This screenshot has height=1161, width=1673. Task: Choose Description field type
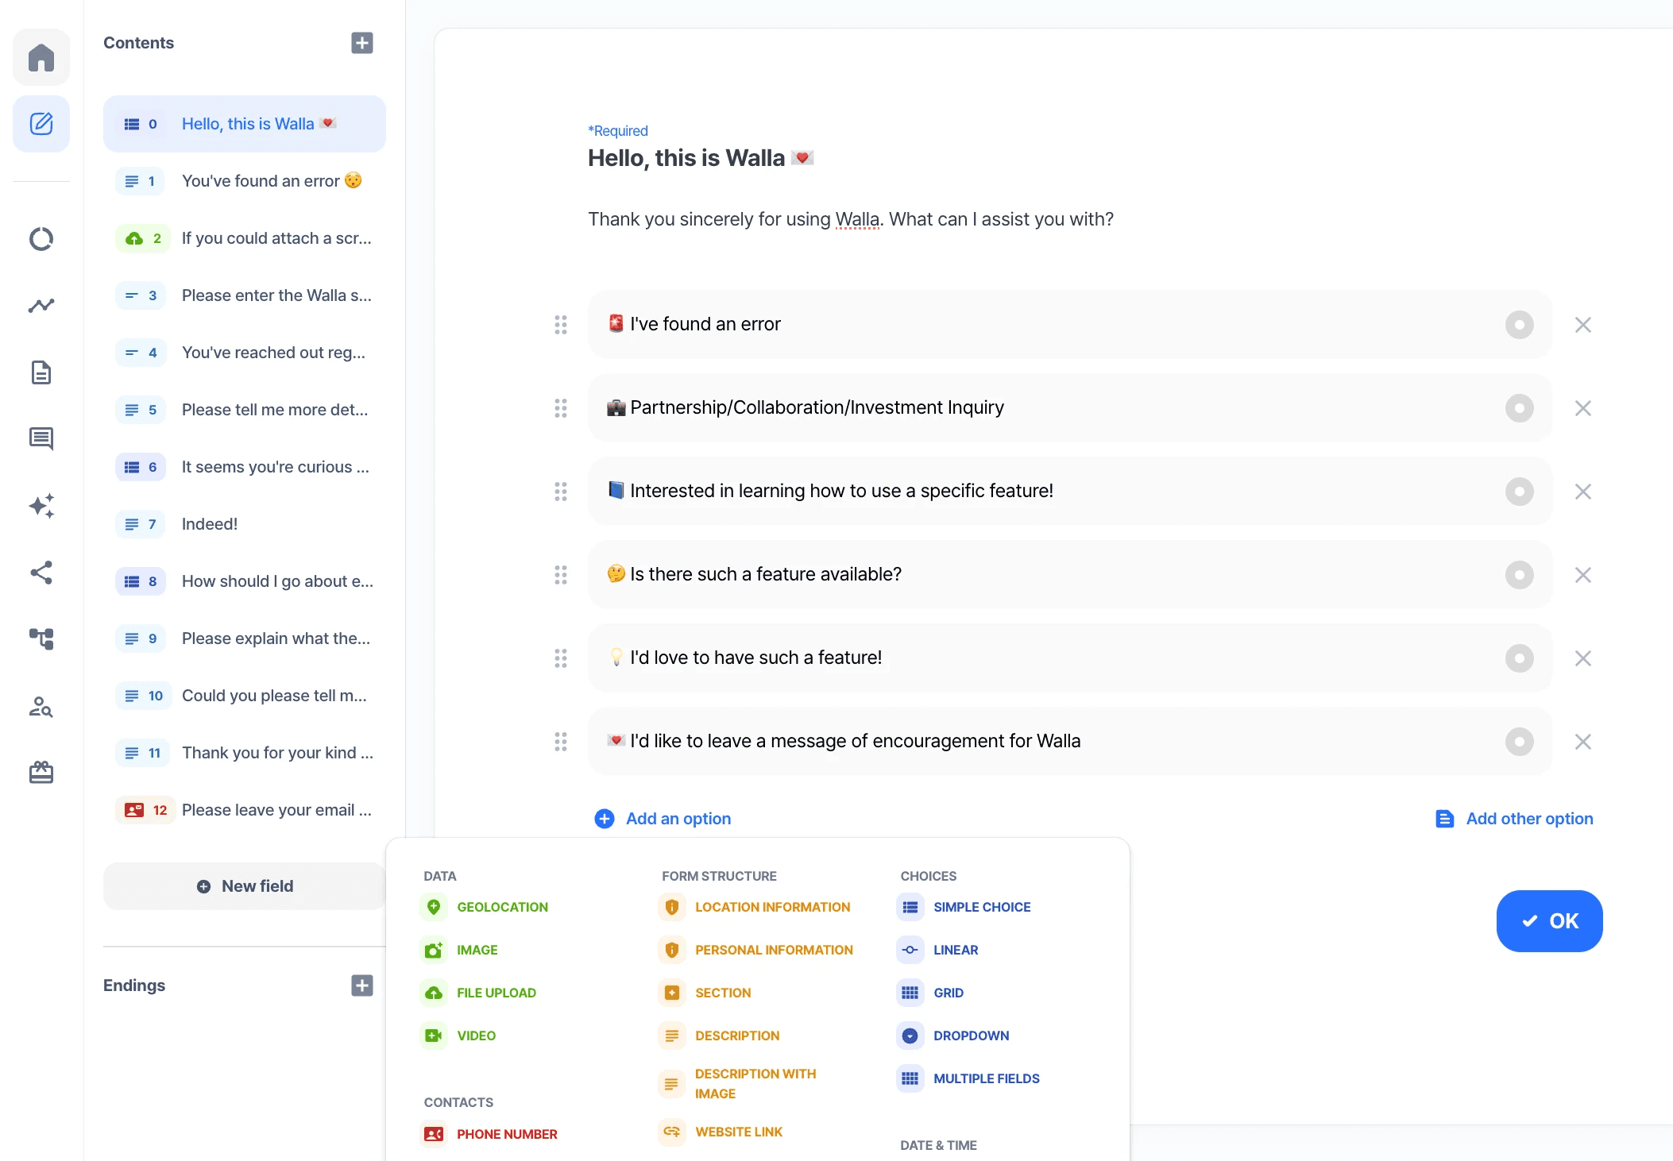(x=720, y=1036)
